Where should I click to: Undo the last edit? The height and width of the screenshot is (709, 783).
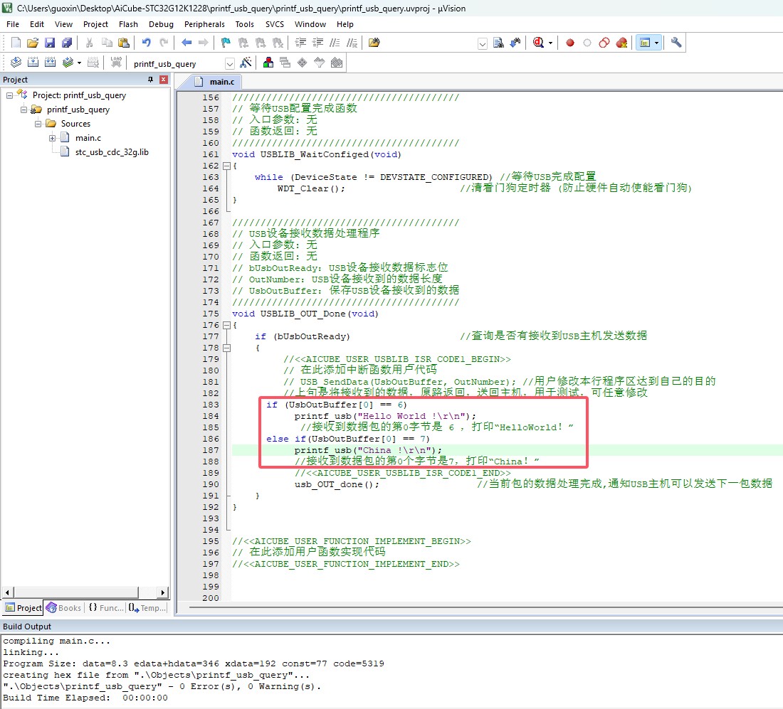point(147,43)
